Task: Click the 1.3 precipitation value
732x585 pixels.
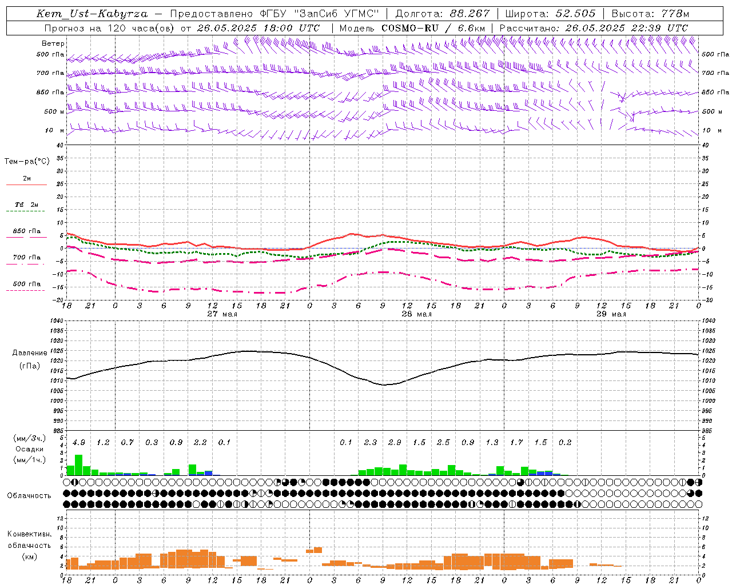Action: coord(492,443)
